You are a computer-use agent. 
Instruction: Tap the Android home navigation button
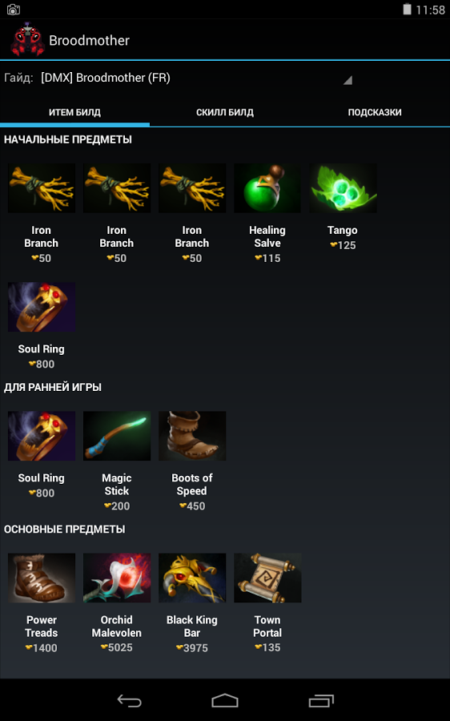(225, 700)
